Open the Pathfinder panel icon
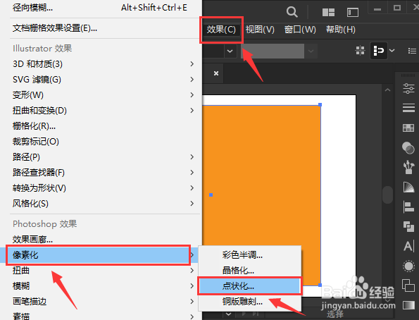Screen dimensions: 419x320 coord(408,227)
